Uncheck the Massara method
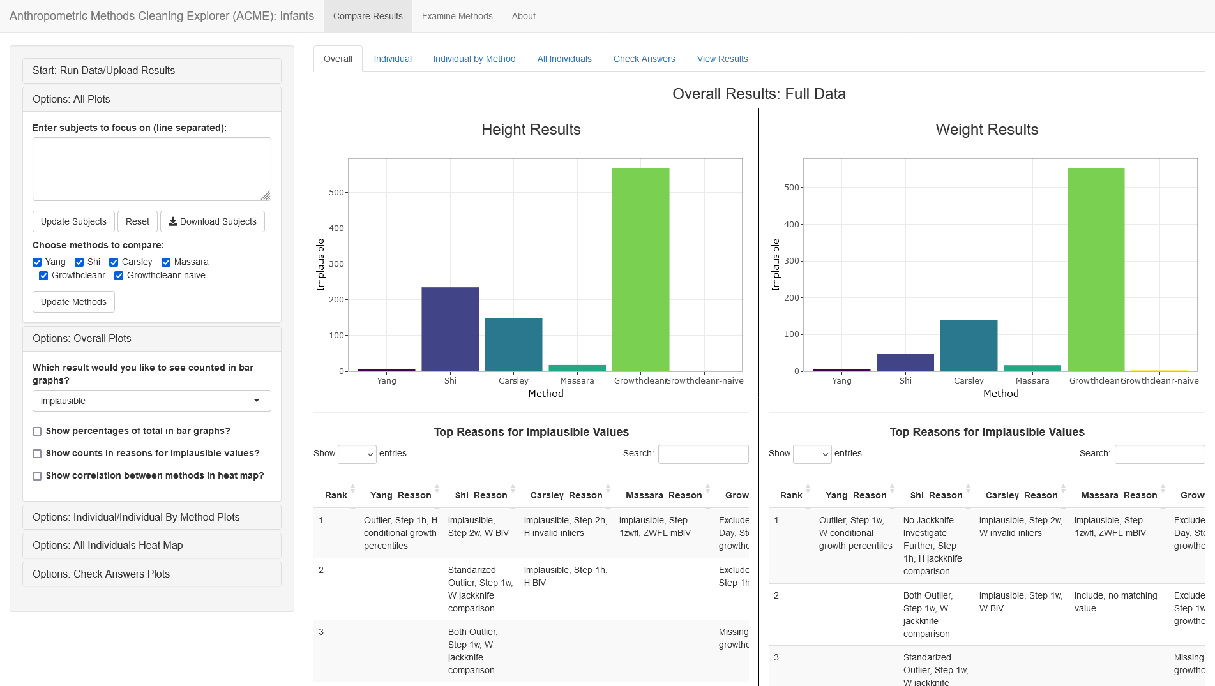 click(x=166, y=262)
